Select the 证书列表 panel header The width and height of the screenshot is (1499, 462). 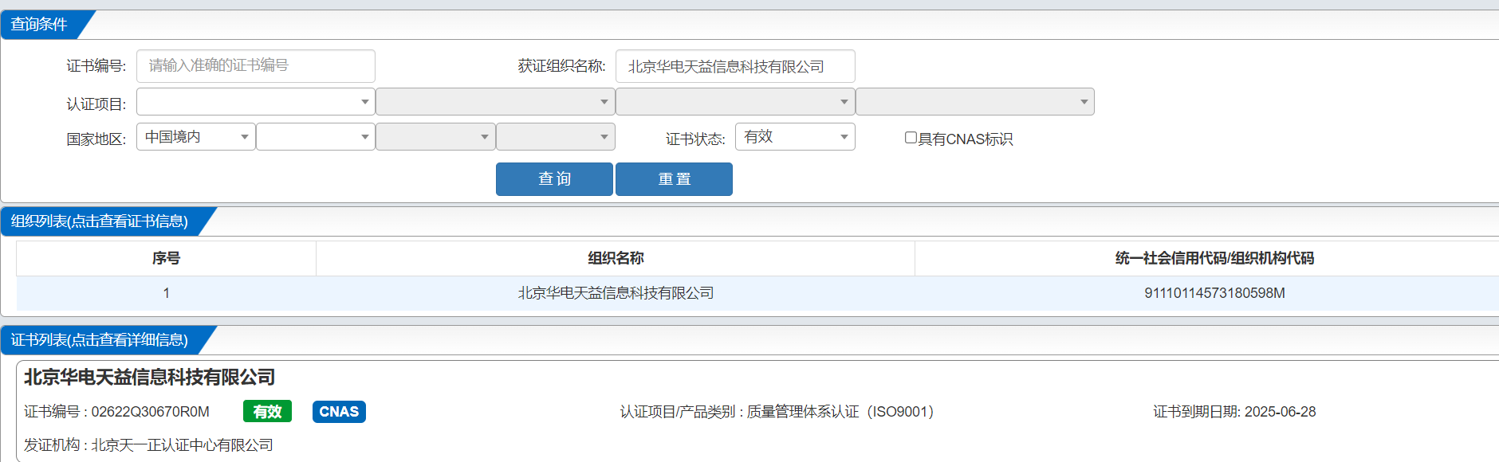coord(100,340)
